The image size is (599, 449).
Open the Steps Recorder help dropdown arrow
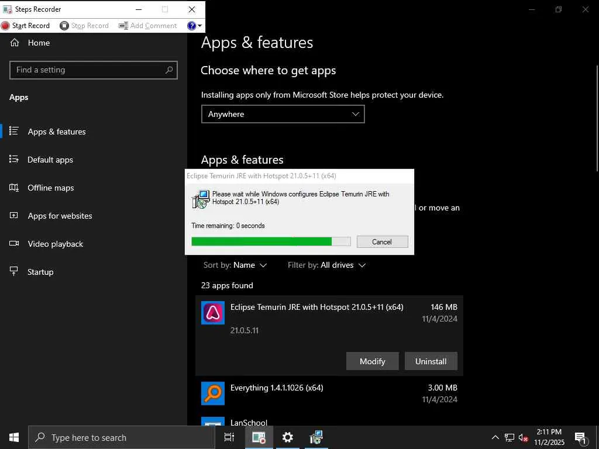pos(199,26)
